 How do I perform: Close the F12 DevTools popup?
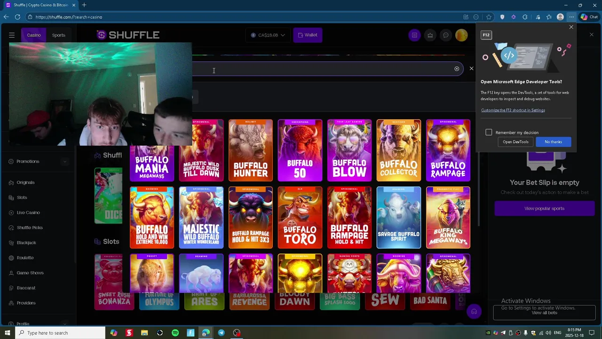click(571, 27)
